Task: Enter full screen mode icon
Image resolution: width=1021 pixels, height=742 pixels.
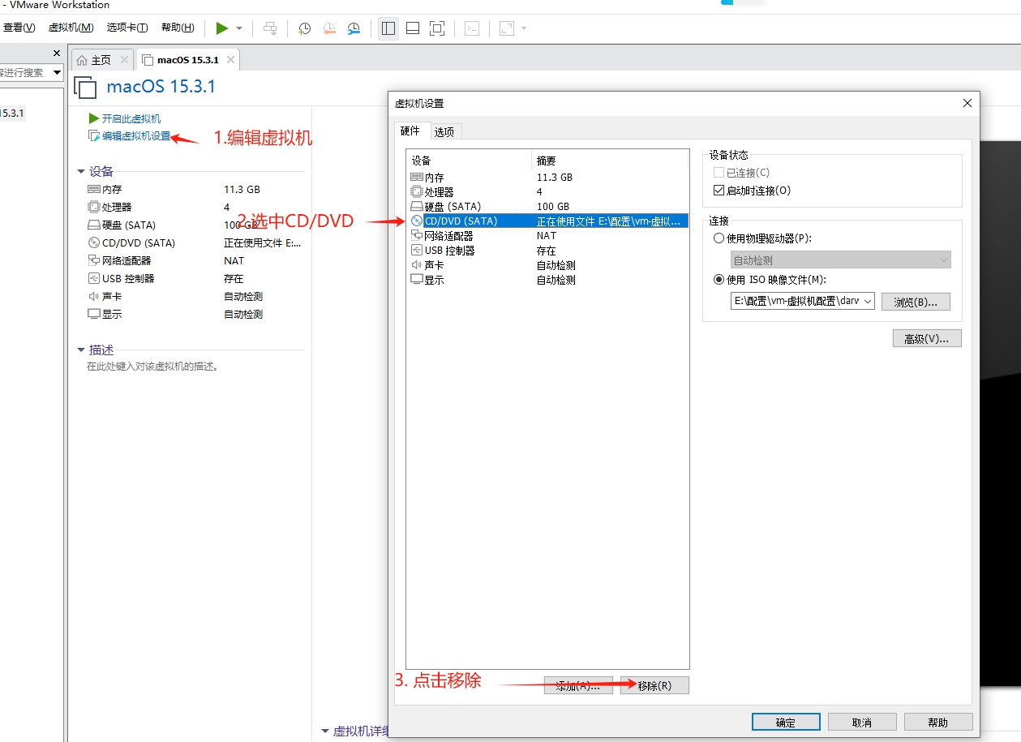Action: pyautogui.click(x=437, y=28)
